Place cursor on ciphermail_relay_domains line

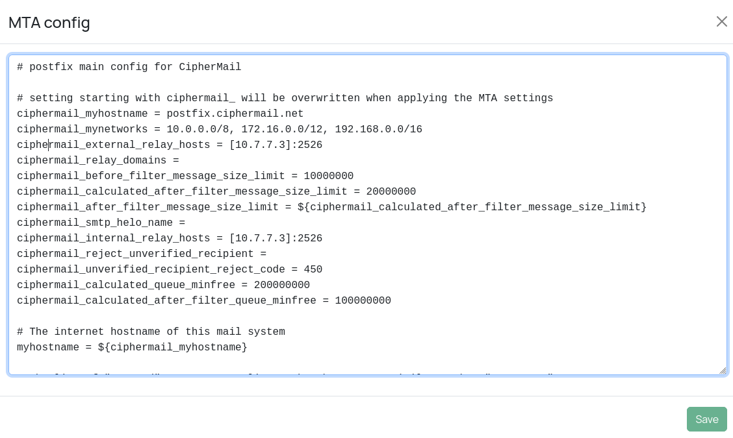click(x=97, y=161)
